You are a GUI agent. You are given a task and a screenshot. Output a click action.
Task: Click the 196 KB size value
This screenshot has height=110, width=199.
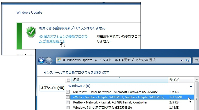point(174,92)
